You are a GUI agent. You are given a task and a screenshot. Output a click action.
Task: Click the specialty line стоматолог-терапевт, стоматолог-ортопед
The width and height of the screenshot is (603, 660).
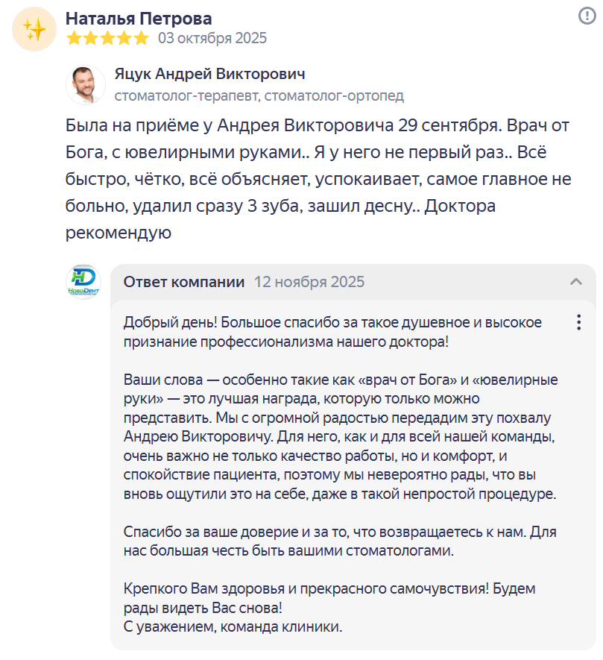[259, 95]
